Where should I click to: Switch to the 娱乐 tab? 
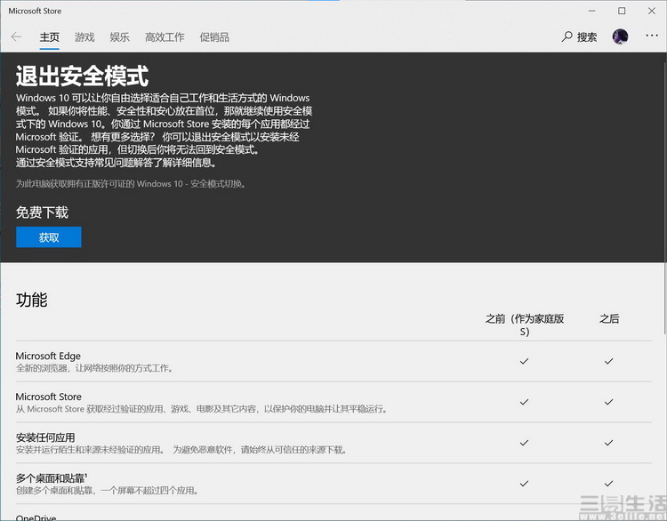click(119, 37)
